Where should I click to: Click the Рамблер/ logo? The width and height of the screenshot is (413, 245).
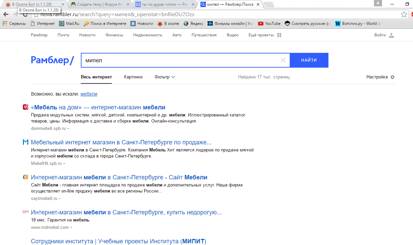pyautogui.click(x=52, y=60)
